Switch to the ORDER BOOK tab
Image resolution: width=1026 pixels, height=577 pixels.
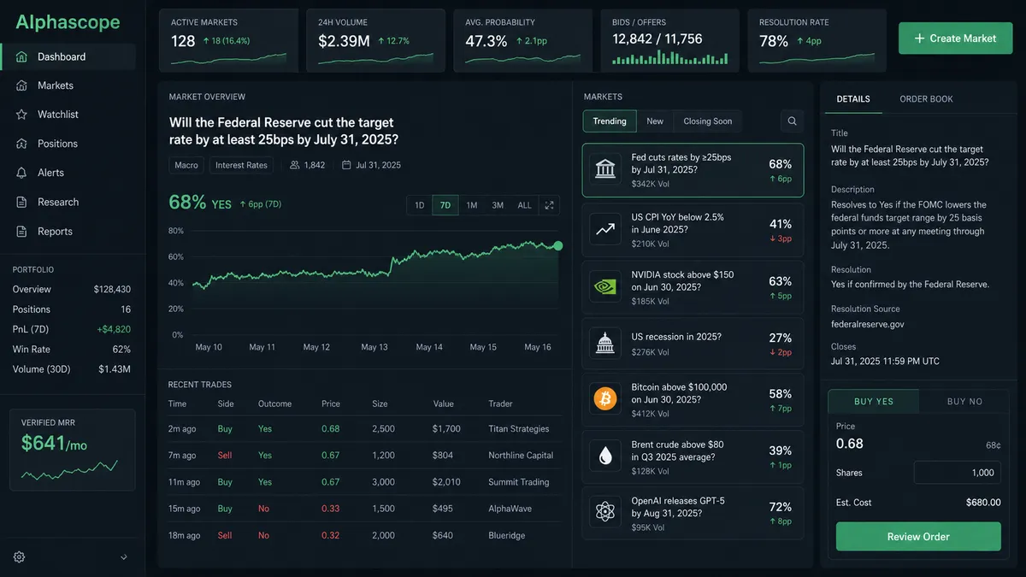coord(926,99)
